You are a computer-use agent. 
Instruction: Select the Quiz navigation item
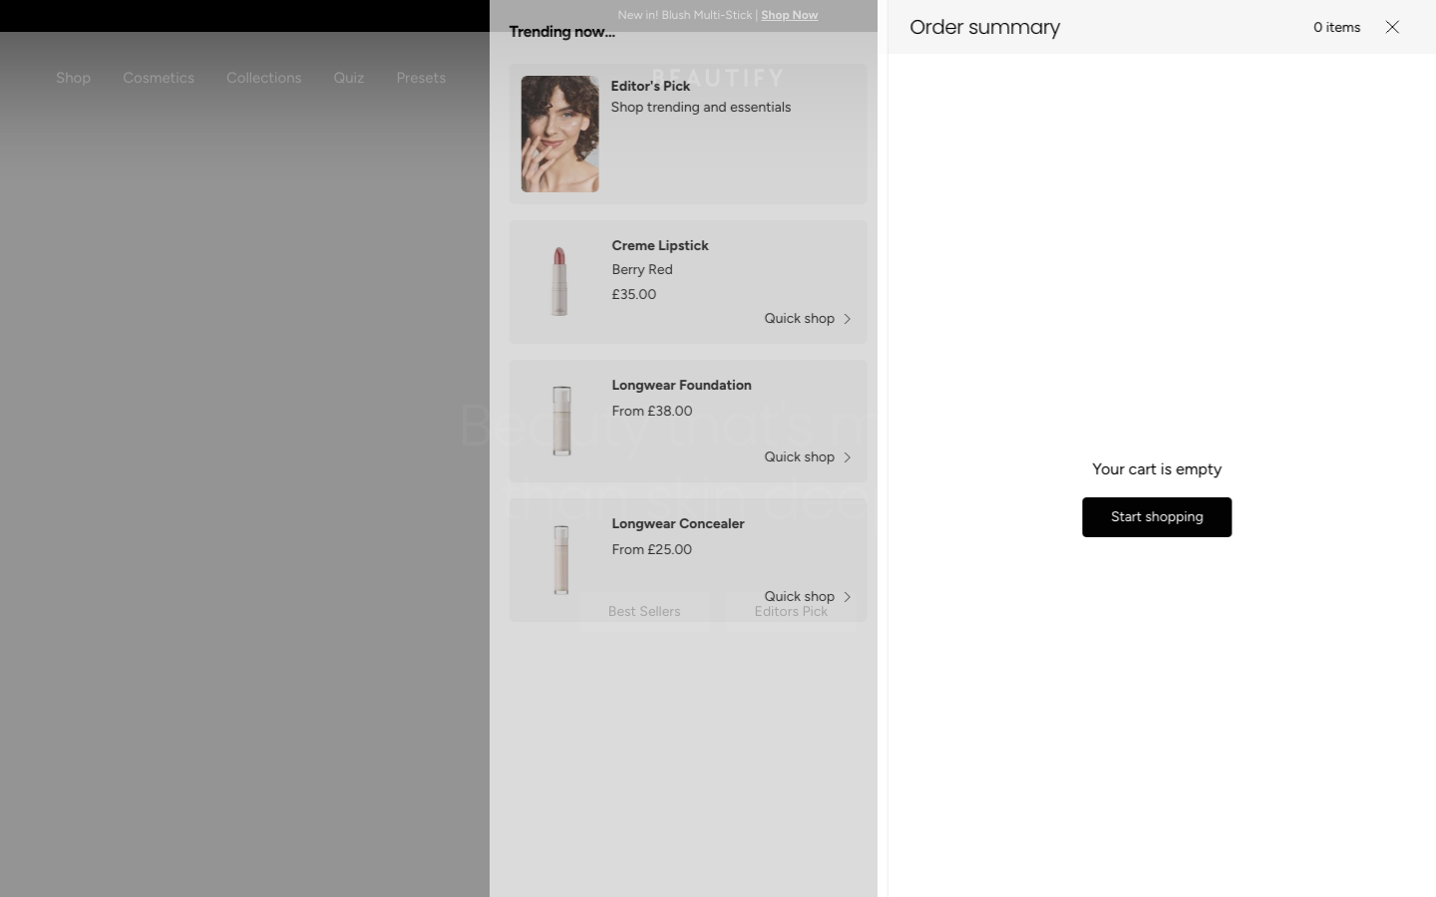[x=349, y=78]
